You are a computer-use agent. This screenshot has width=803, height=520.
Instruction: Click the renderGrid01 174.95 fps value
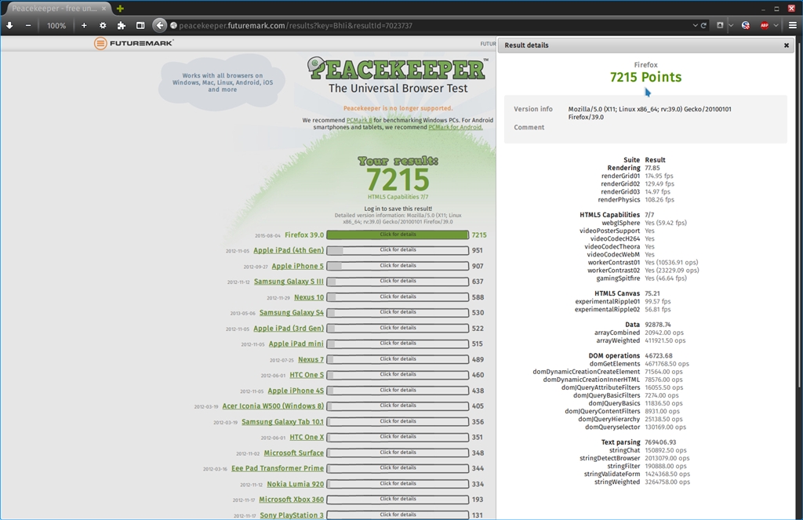coord(659,176)
